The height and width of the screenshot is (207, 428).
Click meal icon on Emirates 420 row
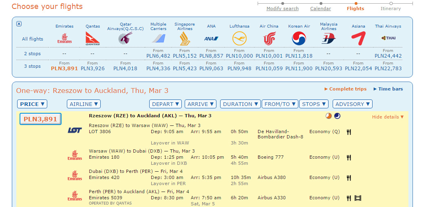coord(349,178)
